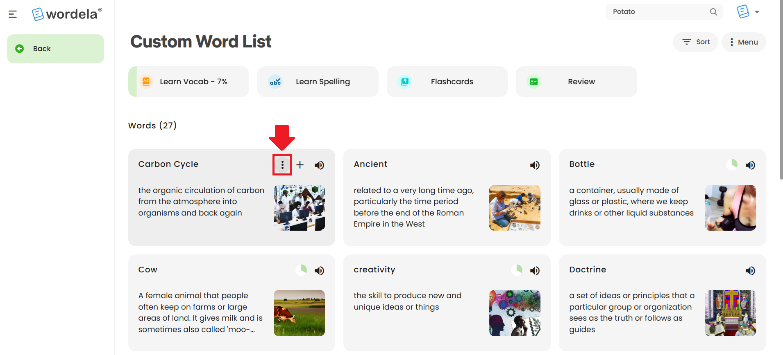Toggle the sidebar hamburger menu
The image size is (783, 355).
point(13,14)
